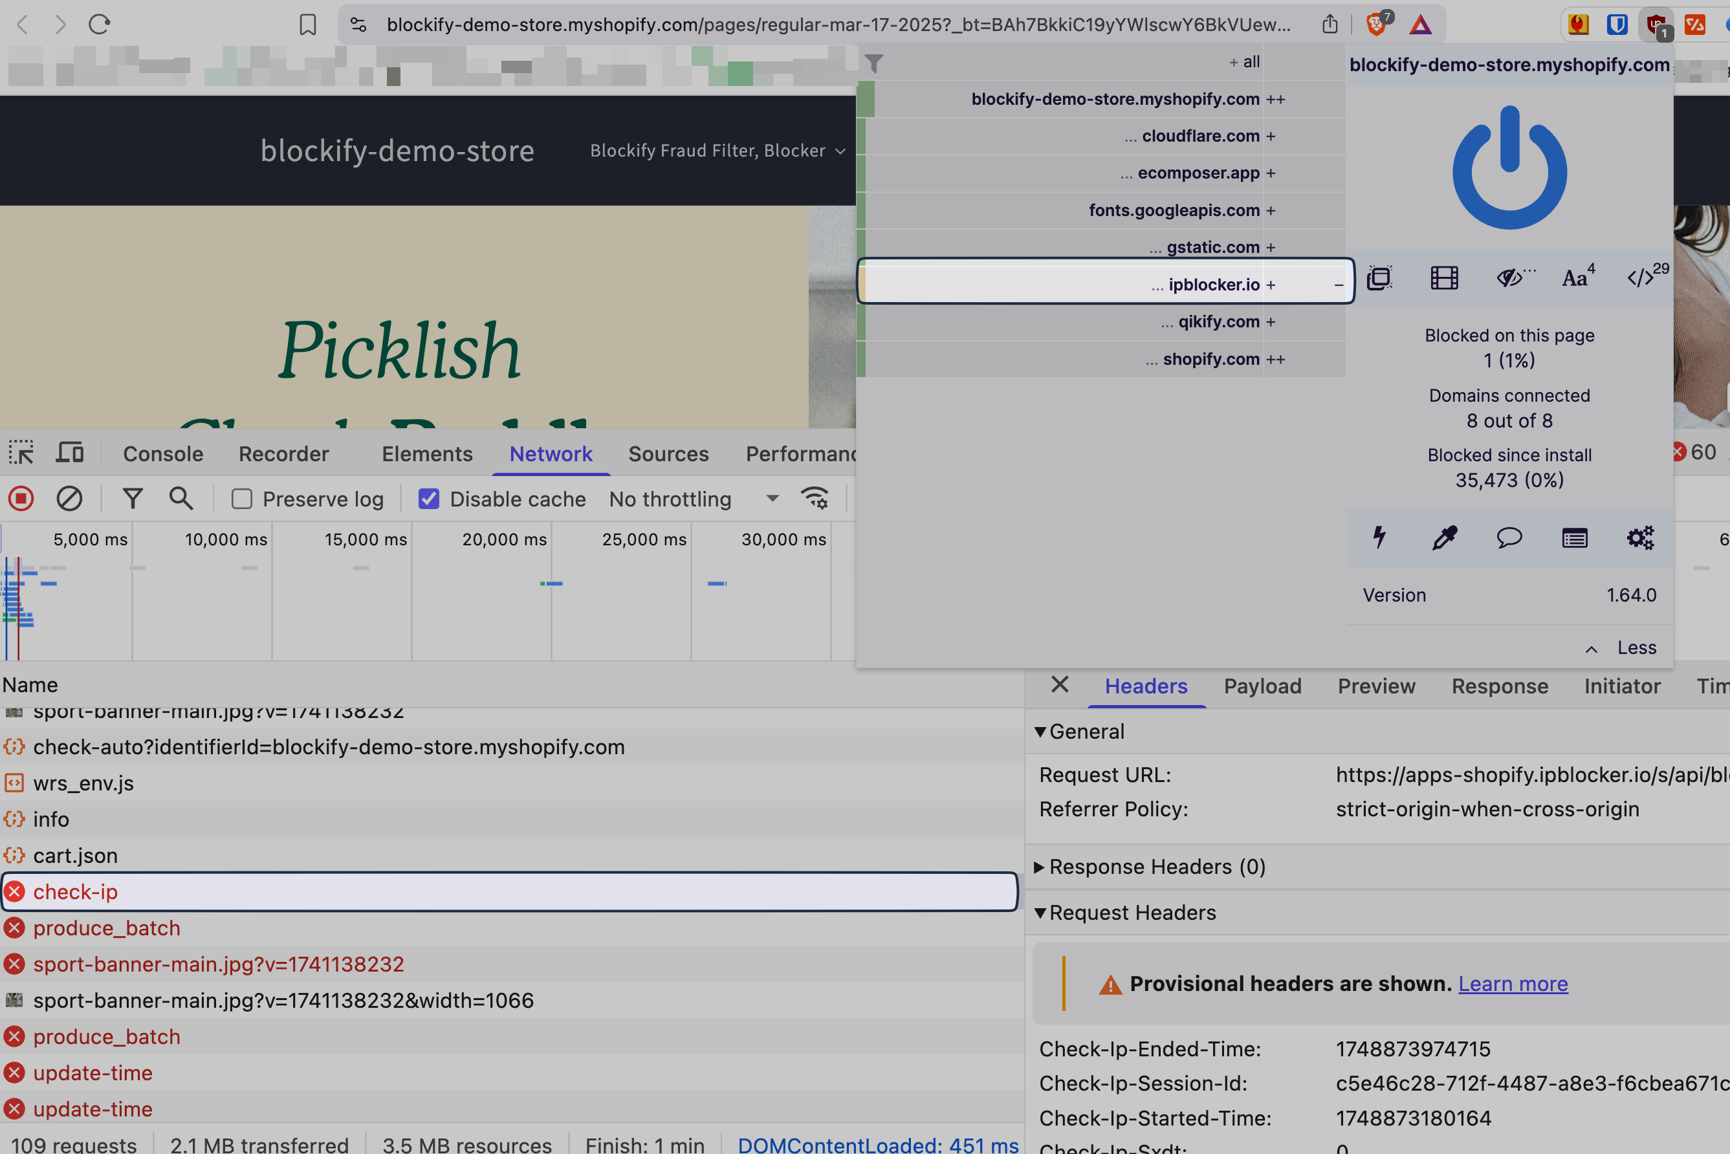This screenshot has width=1730, height=1154.
Task: Stop recording network log
Action: point(21,499)
